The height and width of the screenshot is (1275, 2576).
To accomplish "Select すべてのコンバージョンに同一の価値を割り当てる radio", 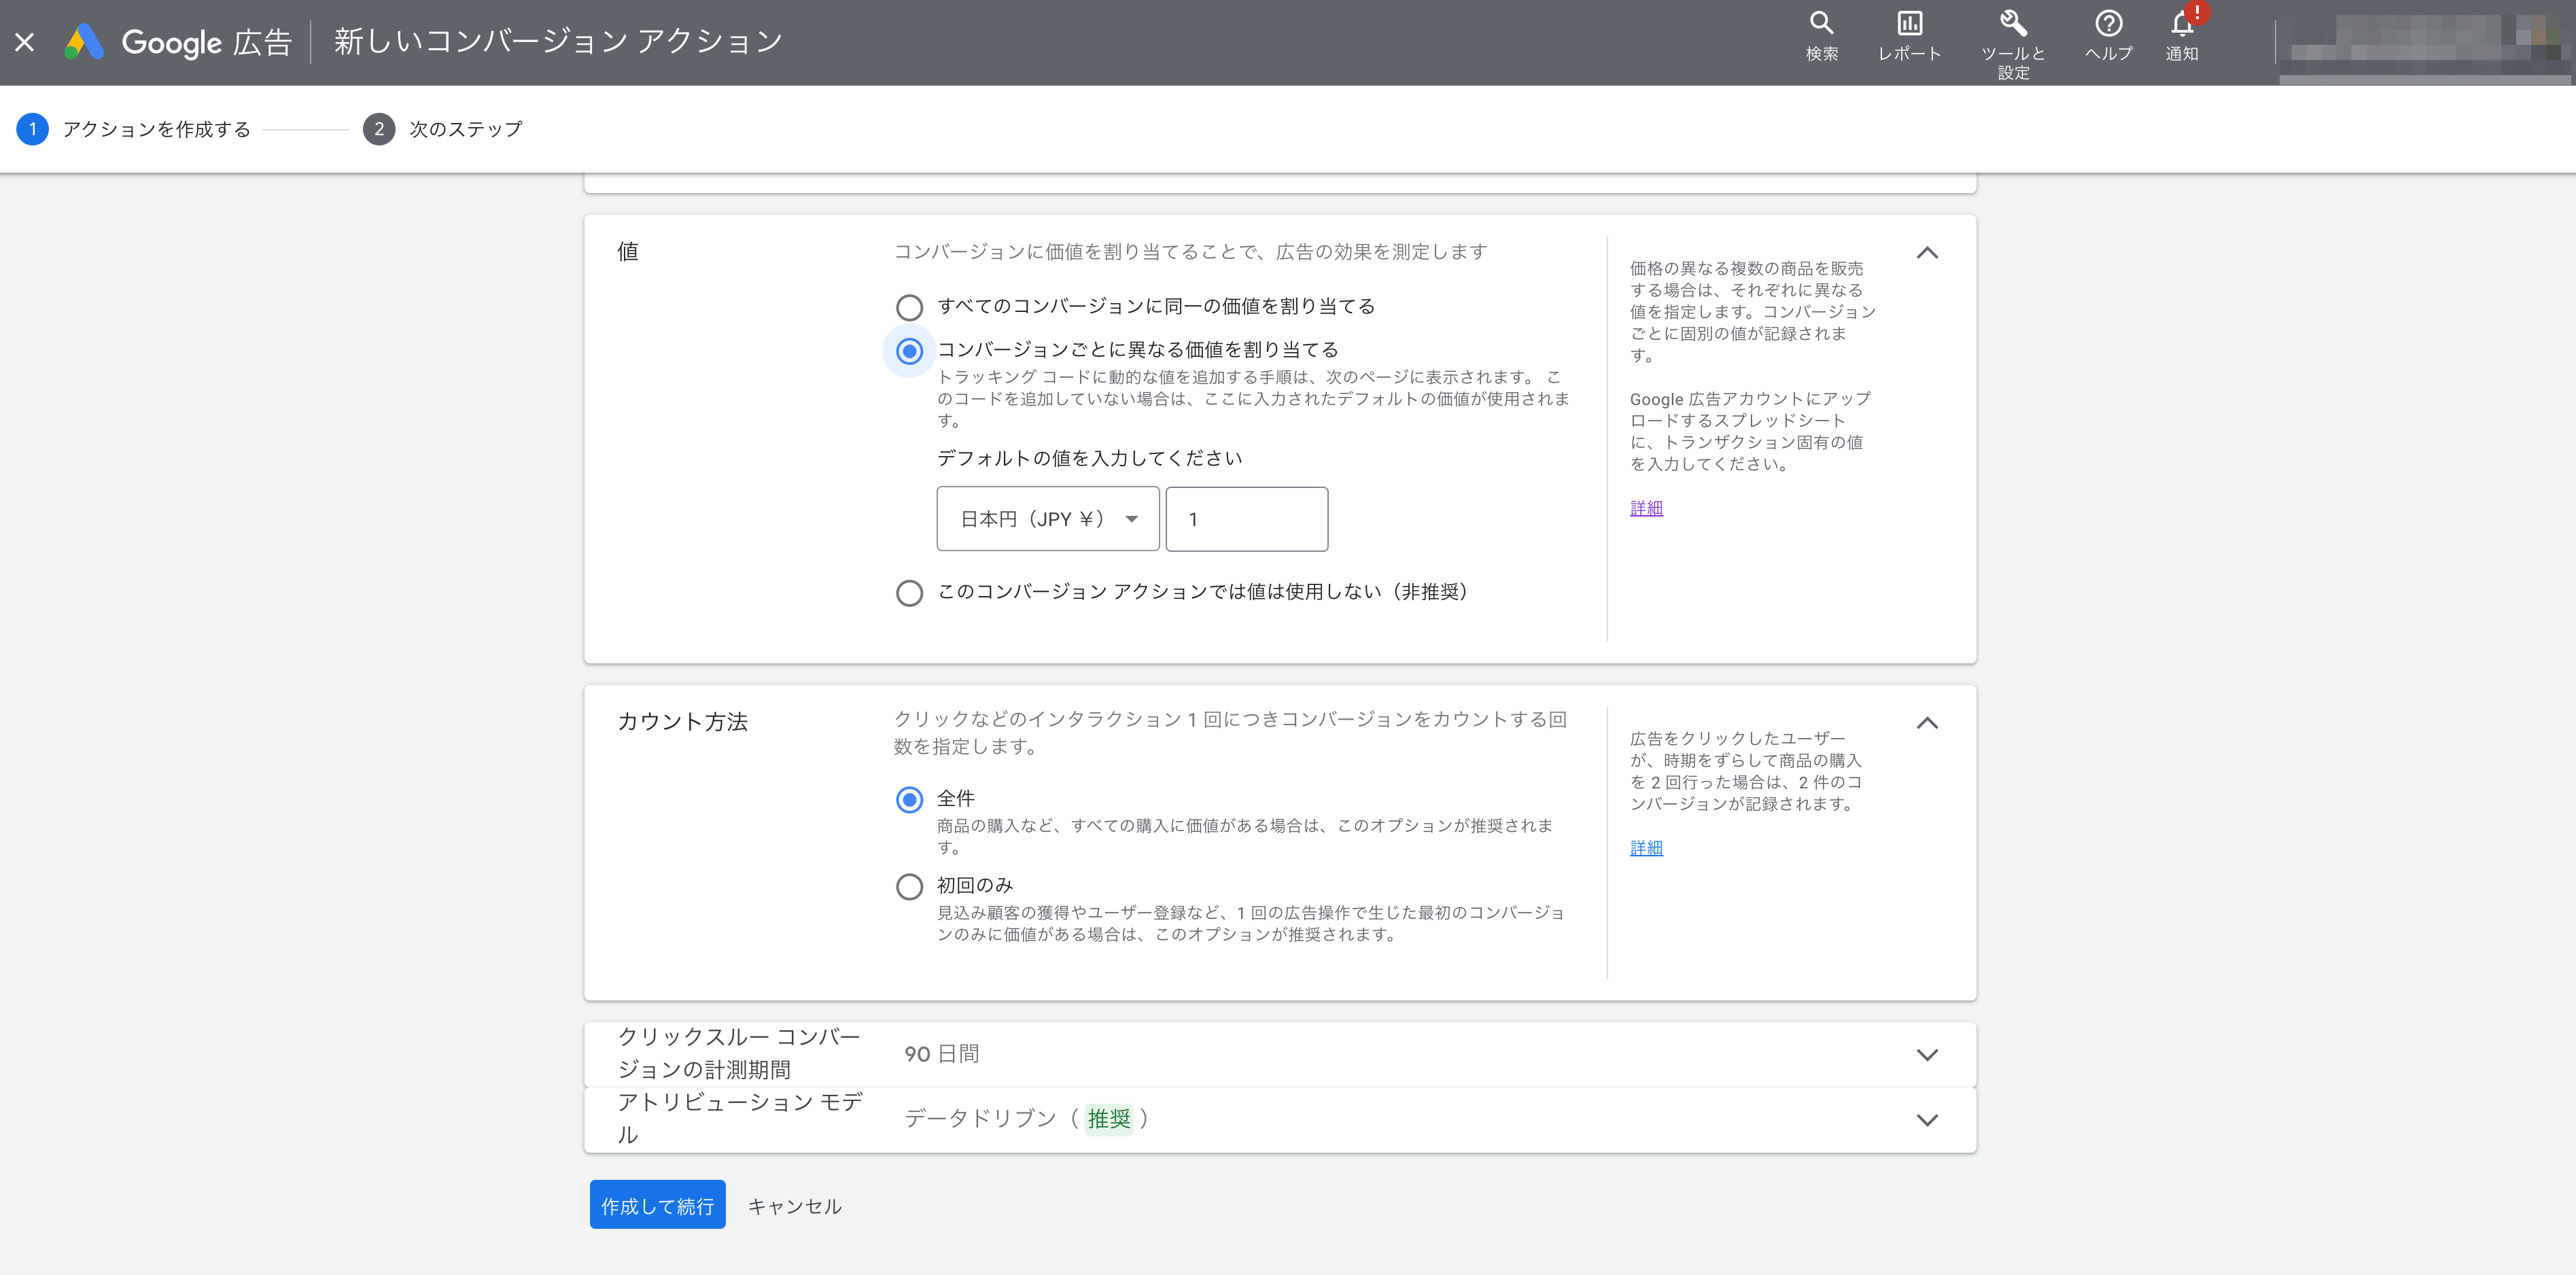I will [x=909, y=307].
